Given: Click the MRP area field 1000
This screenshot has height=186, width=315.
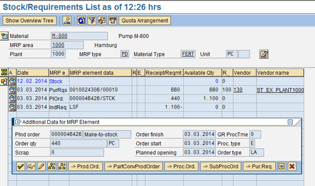Looking at the screenshot, I should pyautogui.click(x=67, y=45).
